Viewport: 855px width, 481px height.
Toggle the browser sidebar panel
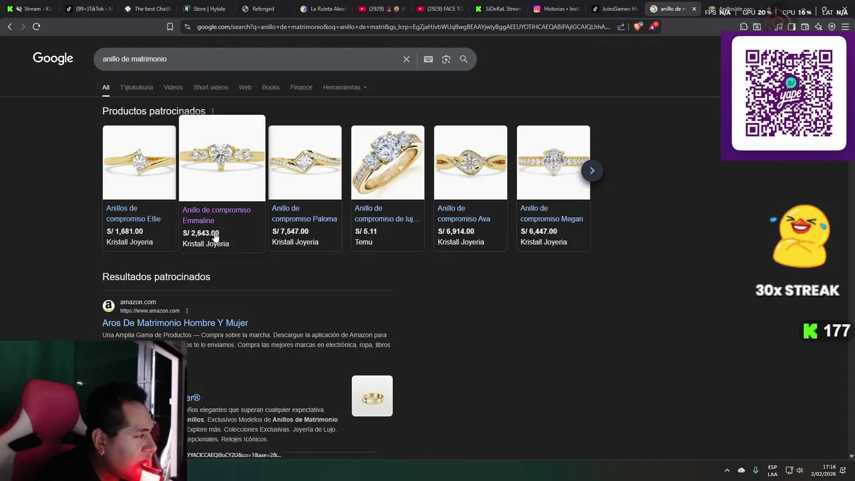click(x=792, y=27)
